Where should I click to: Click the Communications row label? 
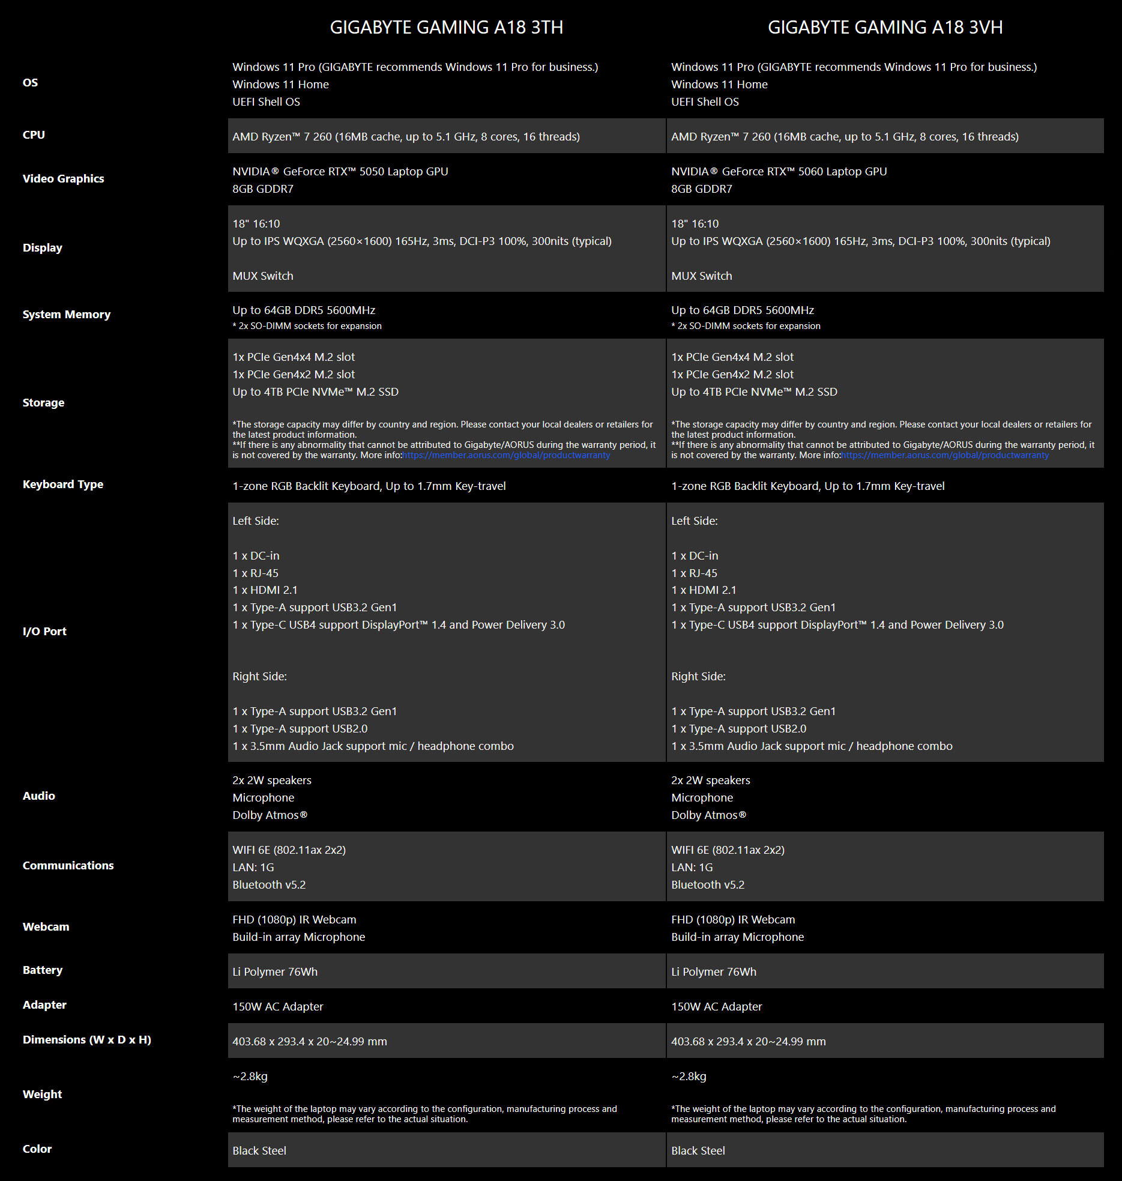(x=68, y=866)
